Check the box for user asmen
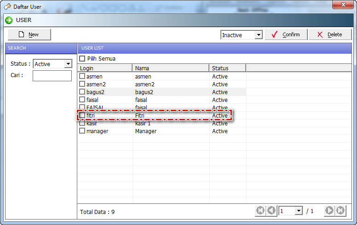This screenshot has width=357, height=225. tap(82, 76)
